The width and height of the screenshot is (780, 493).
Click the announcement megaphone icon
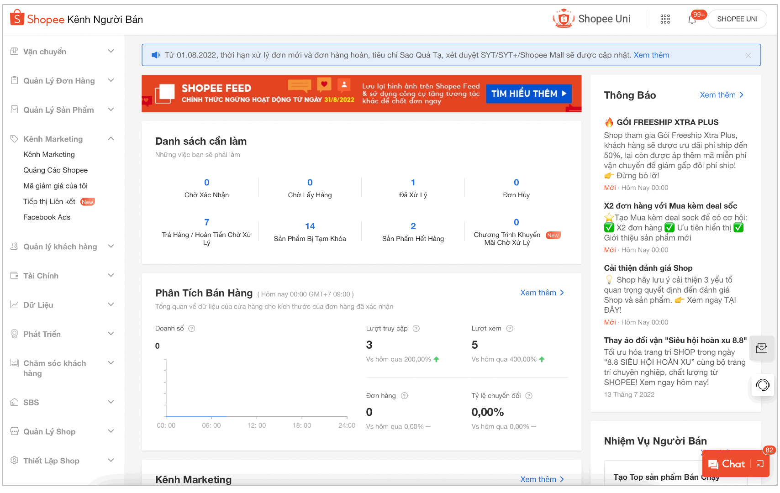pos(156,55)
